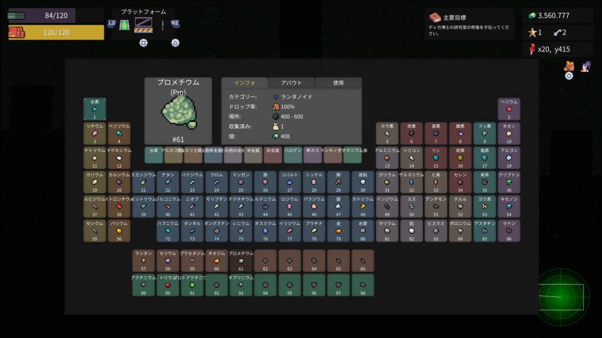Select the Hydrogen (水素) element tile #1
This screenshot has width=602, height=338.
point(94,109)
